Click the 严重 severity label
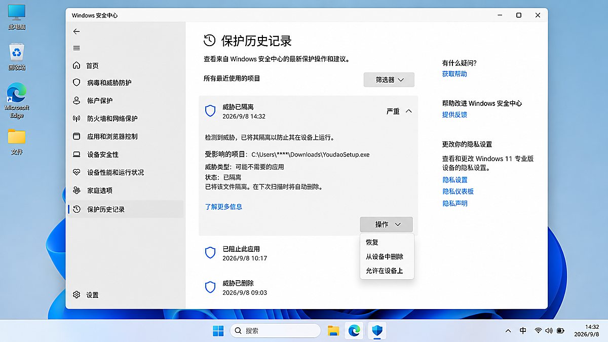 393,111
